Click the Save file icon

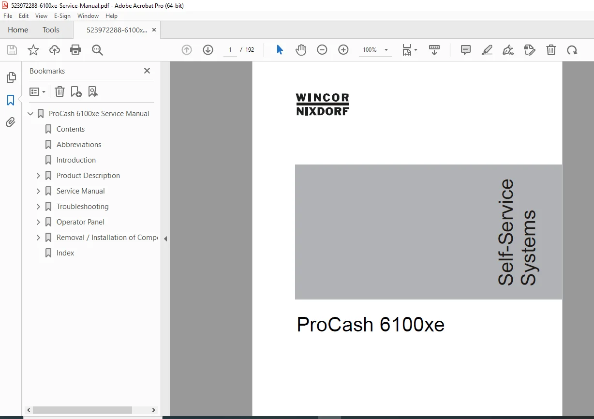click(12, 50)
